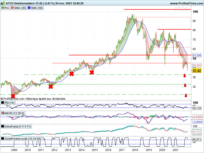Image resolution: width=204 pixels, height=153 pixels.
Task: Click the red down arrow near price 20
Action: point(185,85)
